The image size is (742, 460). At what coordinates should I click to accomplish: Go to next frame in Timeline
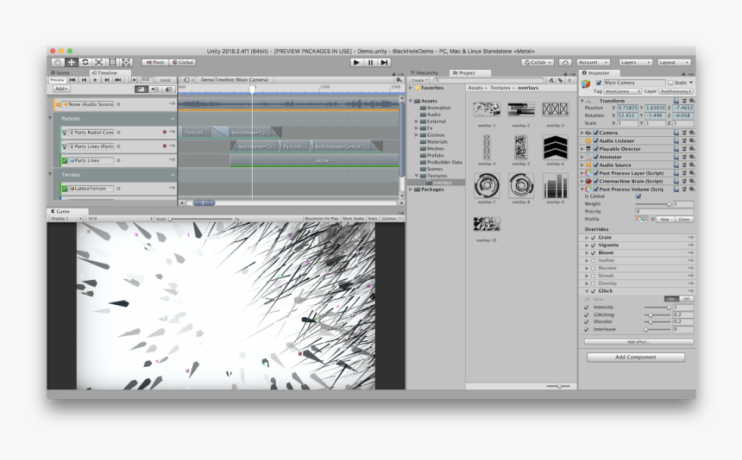click(107, 80)
